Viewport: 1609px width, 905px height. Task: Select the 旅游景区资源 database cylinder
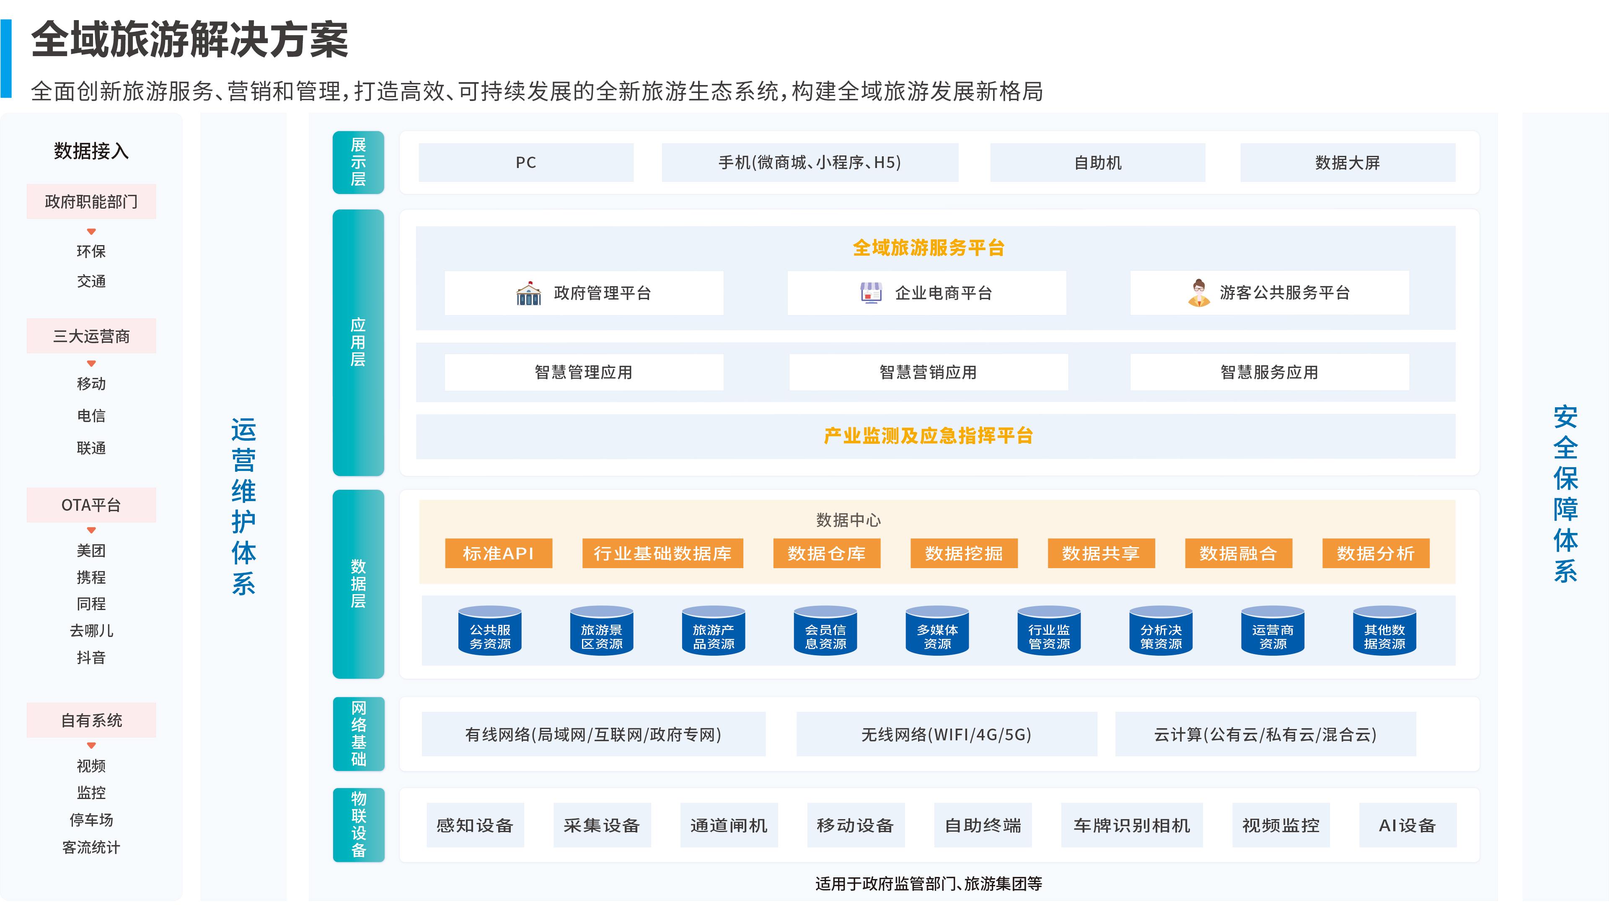tap(602, 631)
